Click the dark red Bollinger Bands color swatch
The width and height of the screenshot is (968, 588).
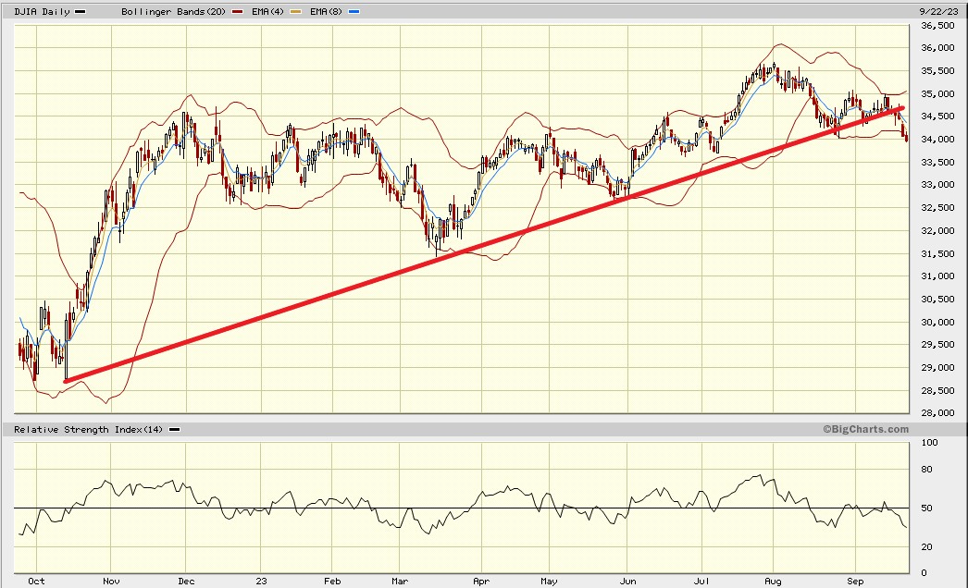point(236,12)
